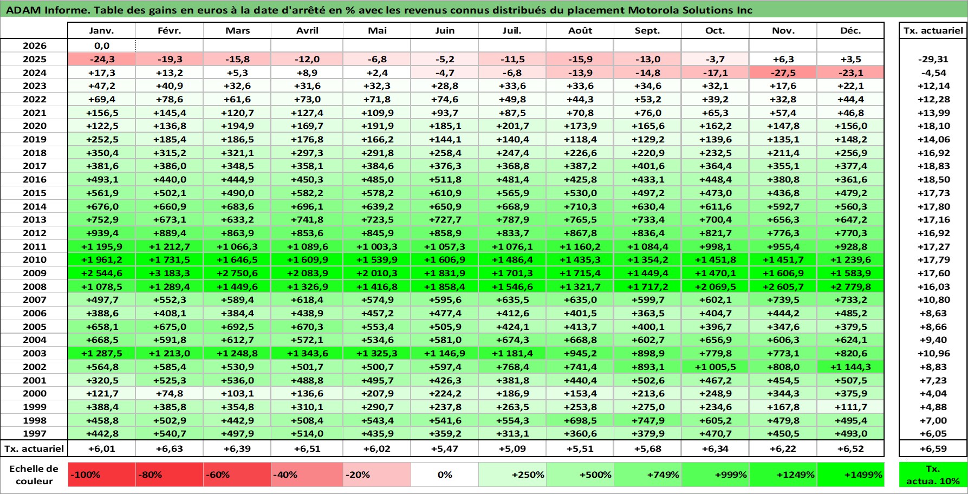
Task: Click the 2024 annual rate -4,54
Action: [x=933, y=73]
